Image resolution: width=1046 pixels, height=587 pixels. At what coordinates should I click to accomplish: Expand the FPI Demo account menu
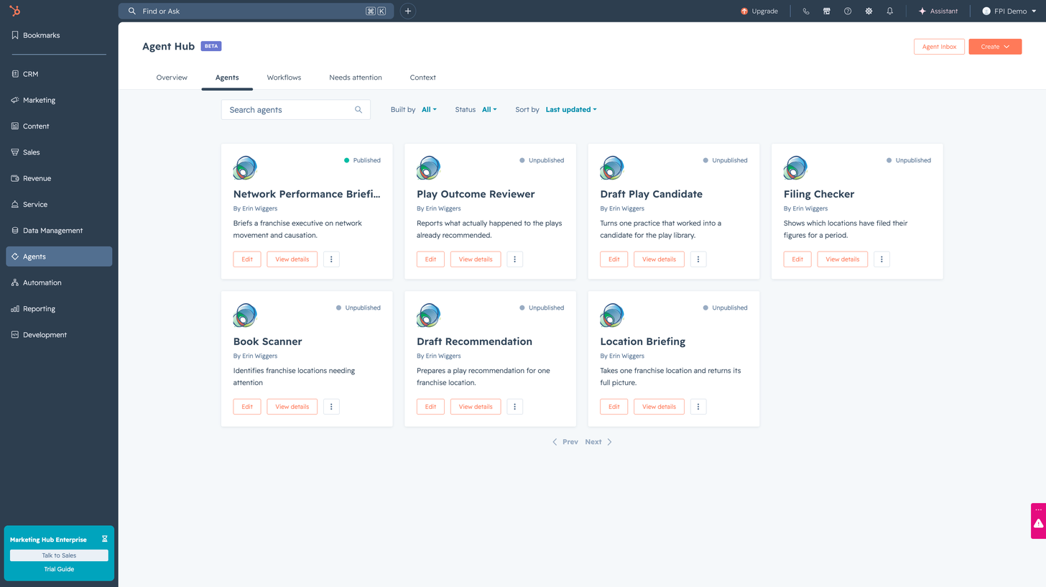coord(1009,11)
